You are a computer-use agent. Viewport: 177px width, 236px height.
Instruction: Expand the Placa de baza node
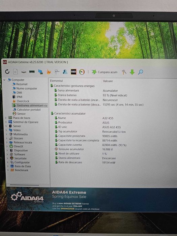coord(6,118)
